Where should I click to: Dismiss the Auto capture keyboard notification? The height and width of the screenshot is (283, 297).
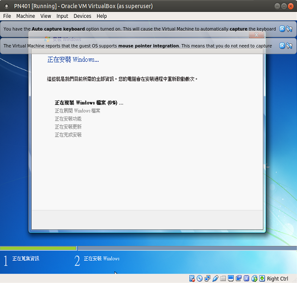tap(282, 29)
